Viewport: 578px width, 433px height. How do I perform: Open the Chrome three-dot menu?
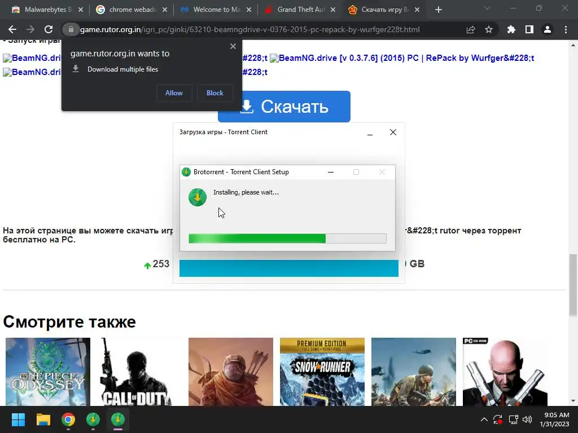(566, 29)
